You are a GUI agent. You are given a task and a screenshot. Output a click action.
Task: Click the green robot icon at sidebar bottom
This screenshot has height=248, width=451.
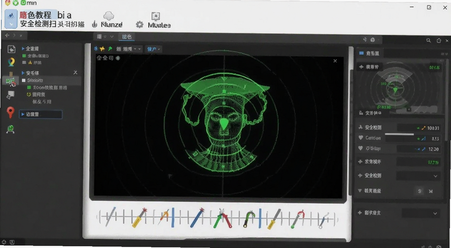click(x=10, y=129)
